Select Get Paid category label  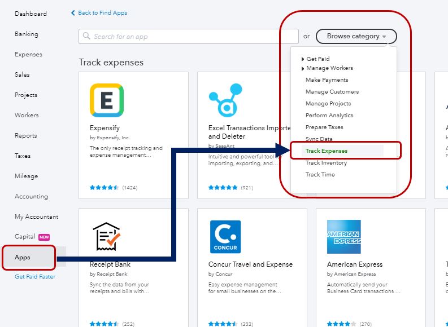[x=318, y=59]
